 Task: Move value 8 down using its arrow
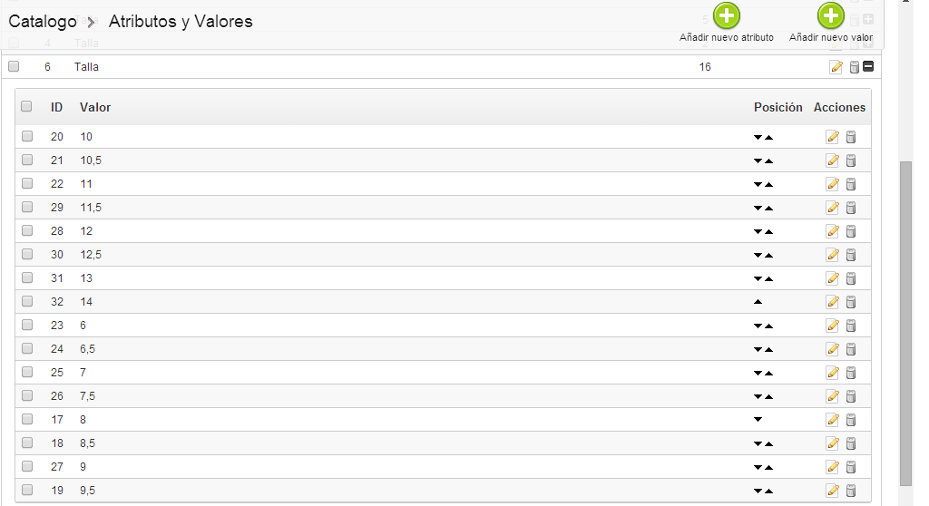(x=758, y=420)
